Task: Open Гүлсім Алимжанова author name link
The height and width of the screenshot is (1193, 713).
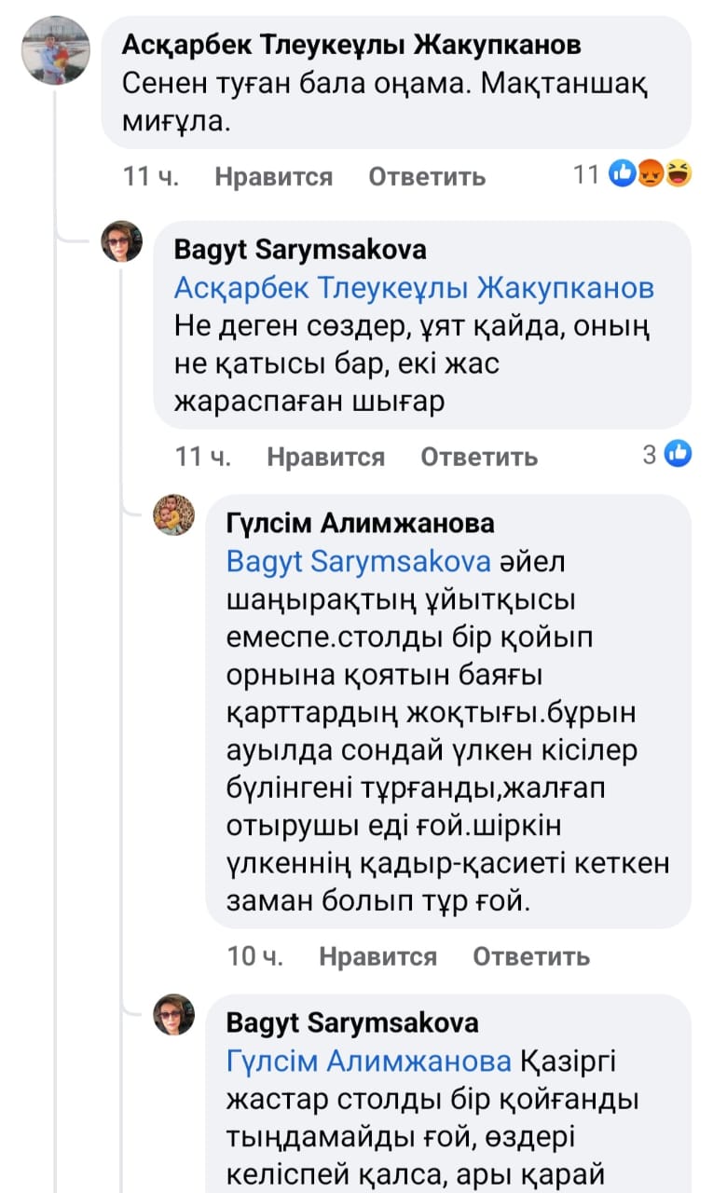Action: click(x=360, y=523)
